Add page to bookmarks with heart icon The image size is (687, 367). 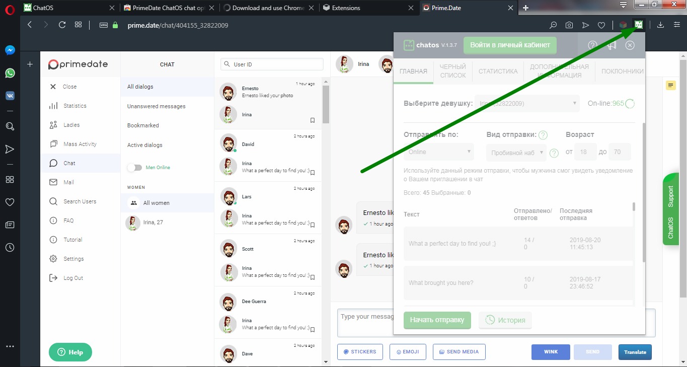click(601, 25)
